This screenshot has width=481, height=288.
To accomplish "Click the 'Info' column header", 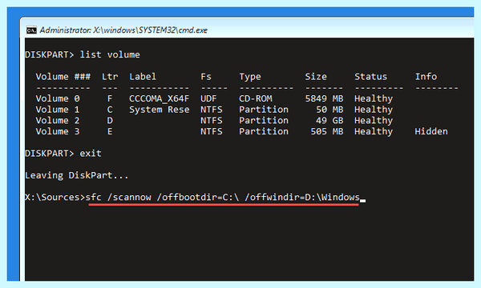I will 426,77.
